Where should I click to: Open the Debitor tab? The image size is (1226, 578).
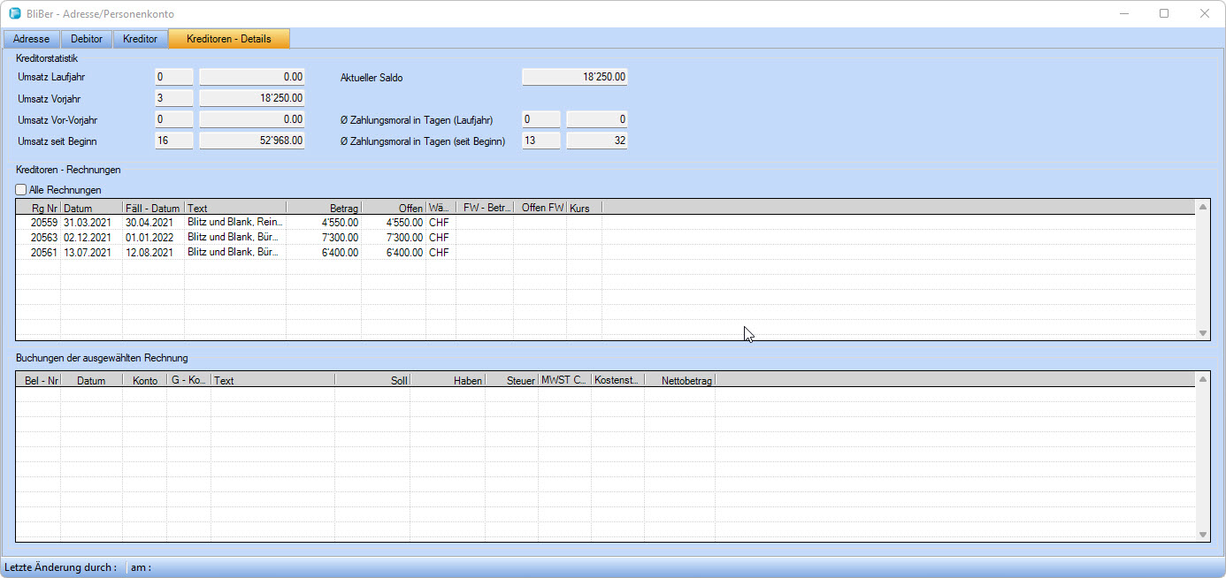[87, 39]
